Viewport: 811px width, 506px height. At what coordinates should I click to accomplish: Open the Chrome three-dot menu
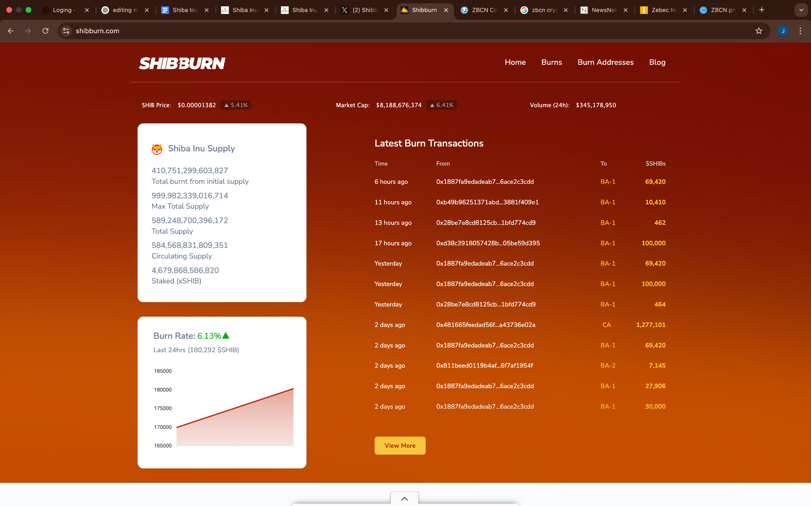[800, 31]
